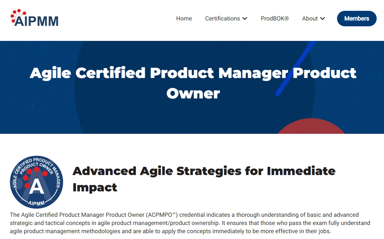Click the circular ACPMPO certification badge

(36, 182)
